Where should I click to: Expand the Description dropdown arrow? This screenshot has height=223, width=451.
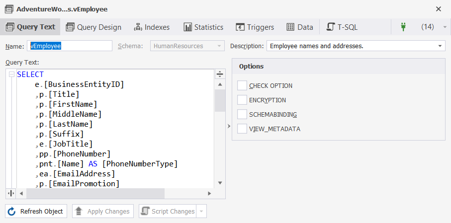(x=440, y=46)
